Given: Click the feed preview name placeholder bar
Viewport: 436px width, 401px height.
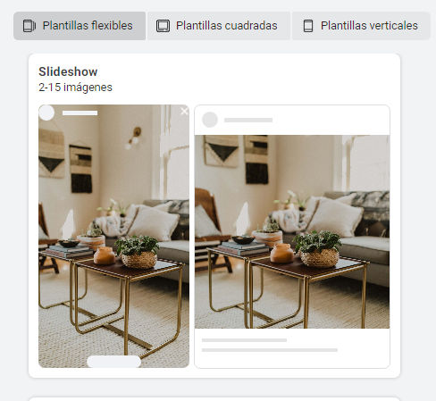Looking at the screenshot, I should click(x=248, y=120).
